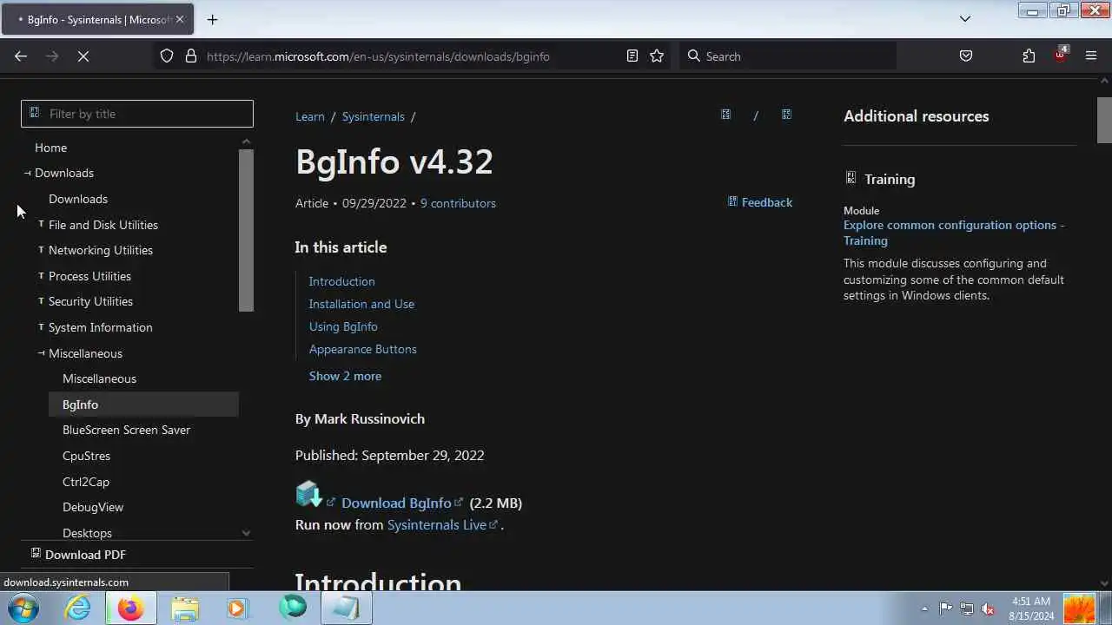Open the 9 contributors link

(458, 203)
